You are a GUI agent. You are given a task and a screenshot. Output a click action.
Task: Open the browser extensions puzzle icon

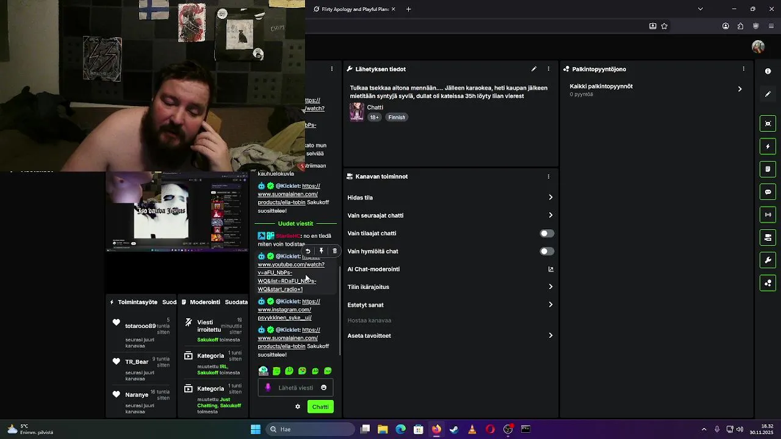pos(740,26)
